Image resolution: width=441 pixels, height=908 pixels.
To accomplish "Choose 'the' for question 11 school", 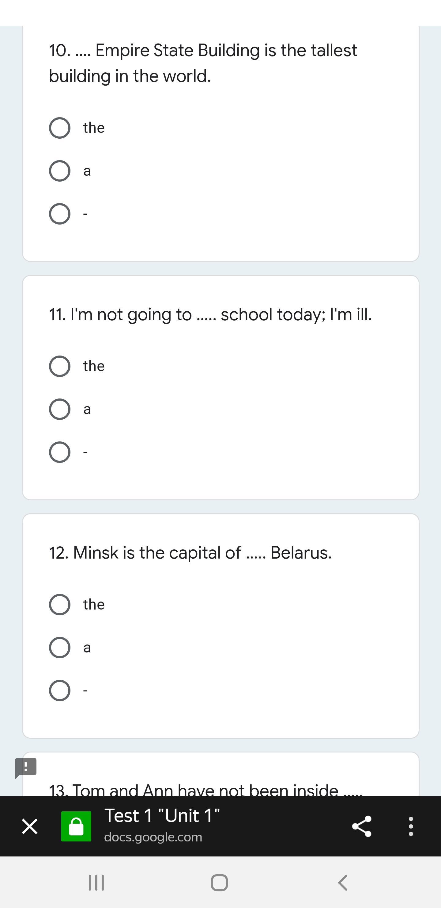I will 59,366.
